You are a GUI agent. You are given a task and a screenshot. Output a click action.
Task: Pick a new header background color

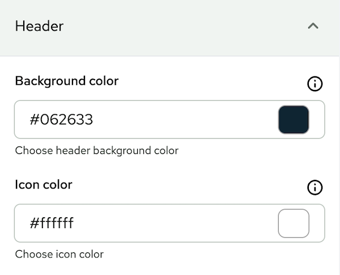click(294, 120)
